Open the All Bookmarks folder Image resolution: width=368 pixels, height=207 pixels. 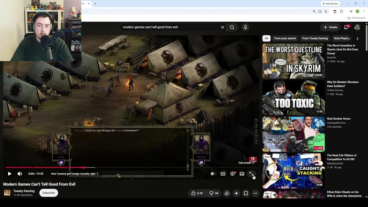[x=356, y=18]
